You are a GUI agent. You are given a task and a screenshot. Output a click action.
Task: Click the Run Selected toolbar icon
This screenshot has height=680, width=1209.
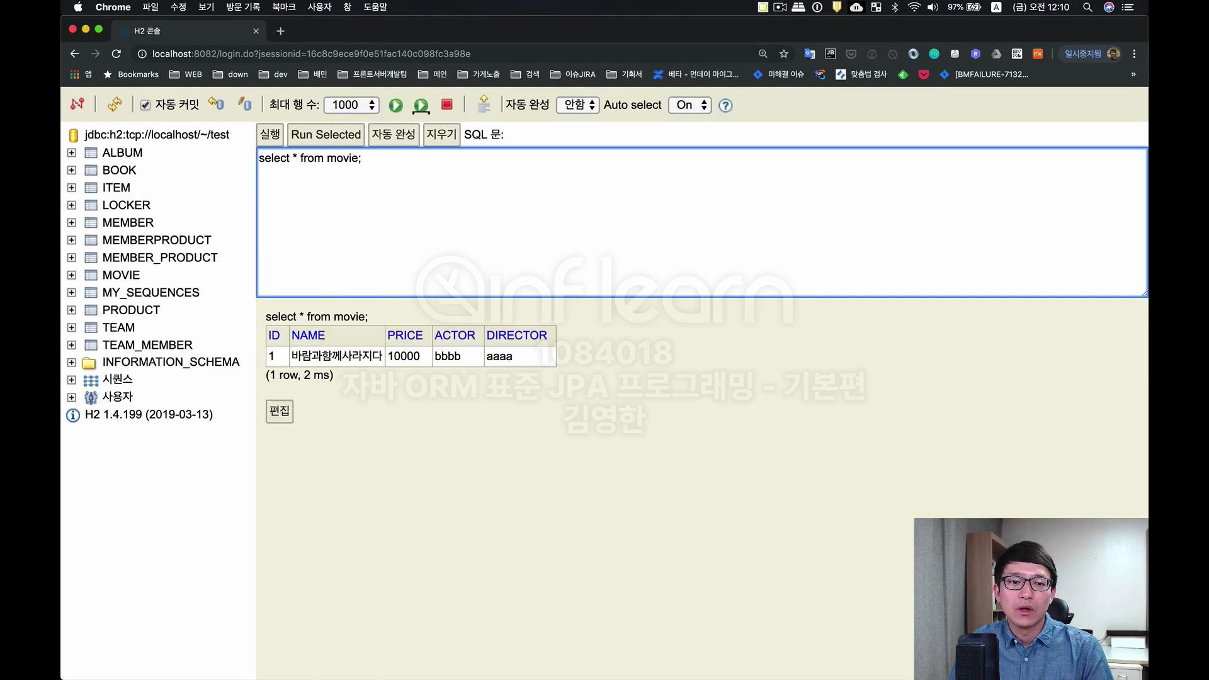coord(421,105)
